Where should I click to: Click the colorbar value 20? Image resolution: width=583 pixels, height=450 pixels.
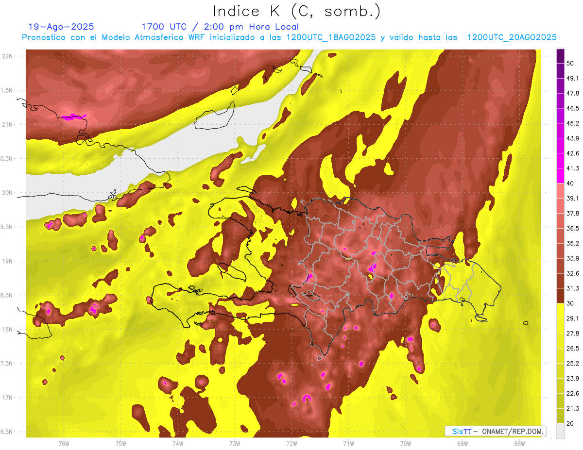[x=571, y=423]
